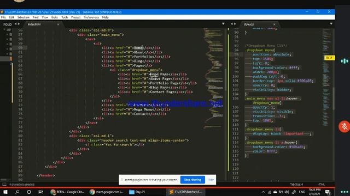Open the Help menu
The image size is (350, 196).
(x=105, y=17)
